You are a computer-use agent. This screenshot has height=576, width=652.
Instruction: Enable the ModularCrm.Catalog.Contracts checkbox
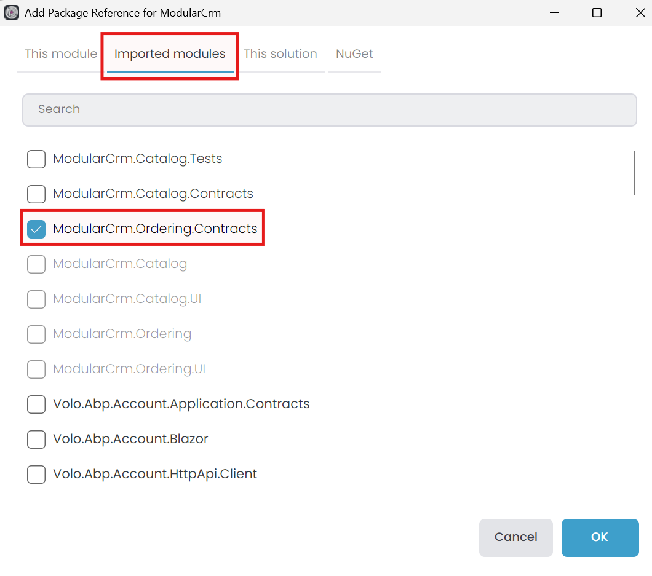(x=36, y=194)
